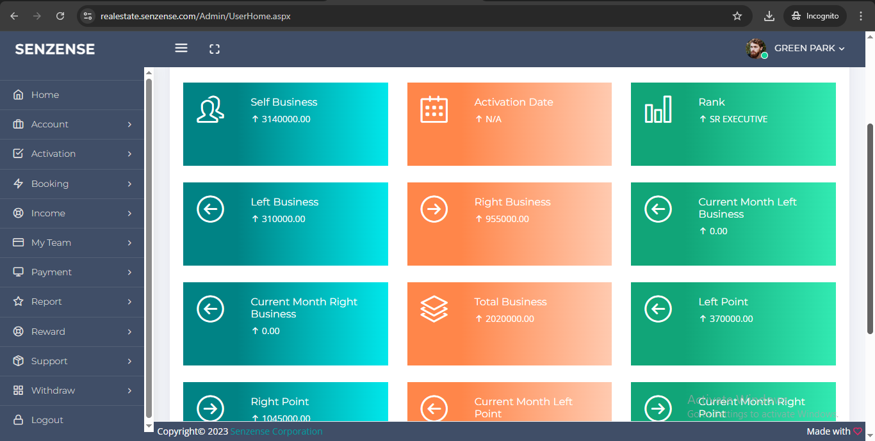The height and width of the screenshot is (441, 875).
Task: Click the Activation Date calendar icon
Action: click(x=434, y=109)
